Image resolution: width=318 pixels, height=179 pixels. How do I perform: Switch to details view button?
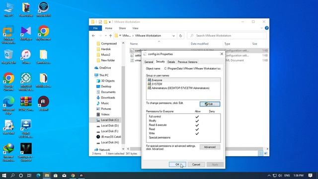pyautogui.click(x=261, y=154)
